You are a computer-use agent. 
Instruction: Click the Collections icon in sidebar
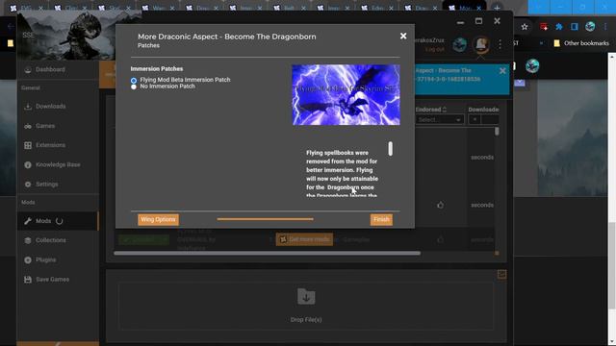pos(28,240)
